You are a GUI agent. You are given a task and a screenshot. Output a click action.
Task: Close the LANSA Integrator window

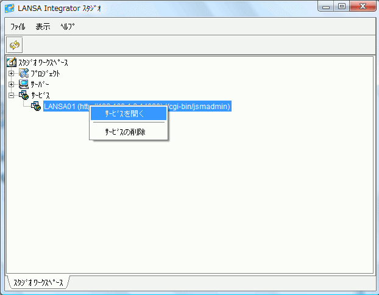[363, 7]
